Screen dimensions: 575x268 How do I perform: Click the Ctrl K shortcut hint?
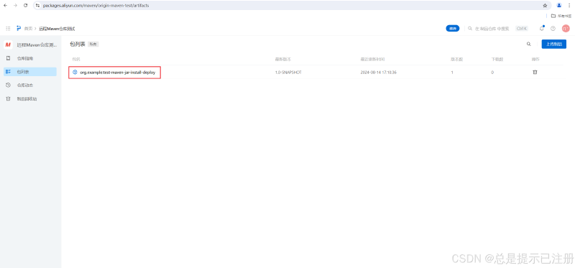(x=522, y=29)
